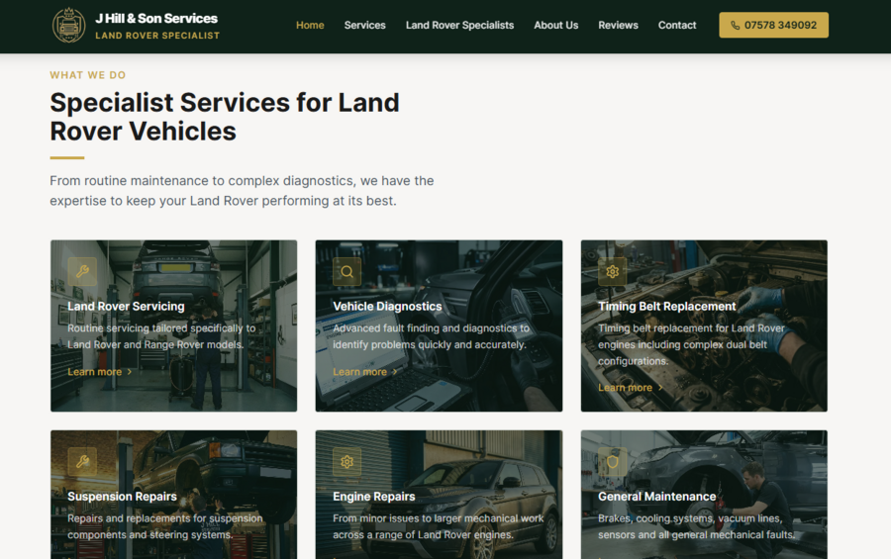The image size is (891, 559).
Task: Open the Land Rover Servicing card title
Action: (126, 306)
